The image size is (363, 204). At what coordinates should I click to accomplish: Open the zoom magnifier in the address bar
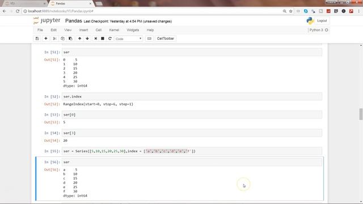[285, 11]
